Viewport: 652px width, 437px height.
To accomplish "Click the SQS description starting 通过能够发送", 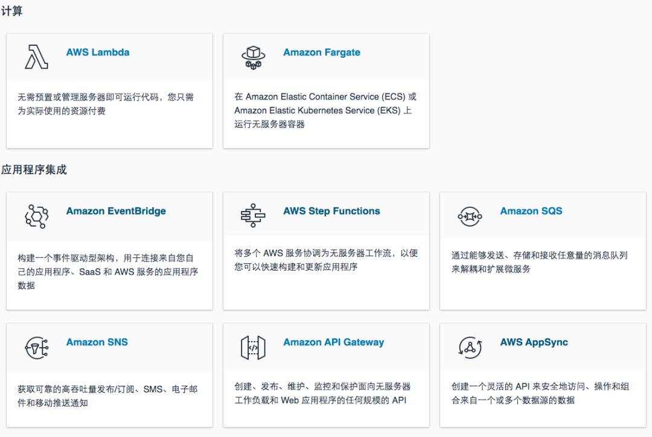I will pyautogui.click(x=539, y=262).
